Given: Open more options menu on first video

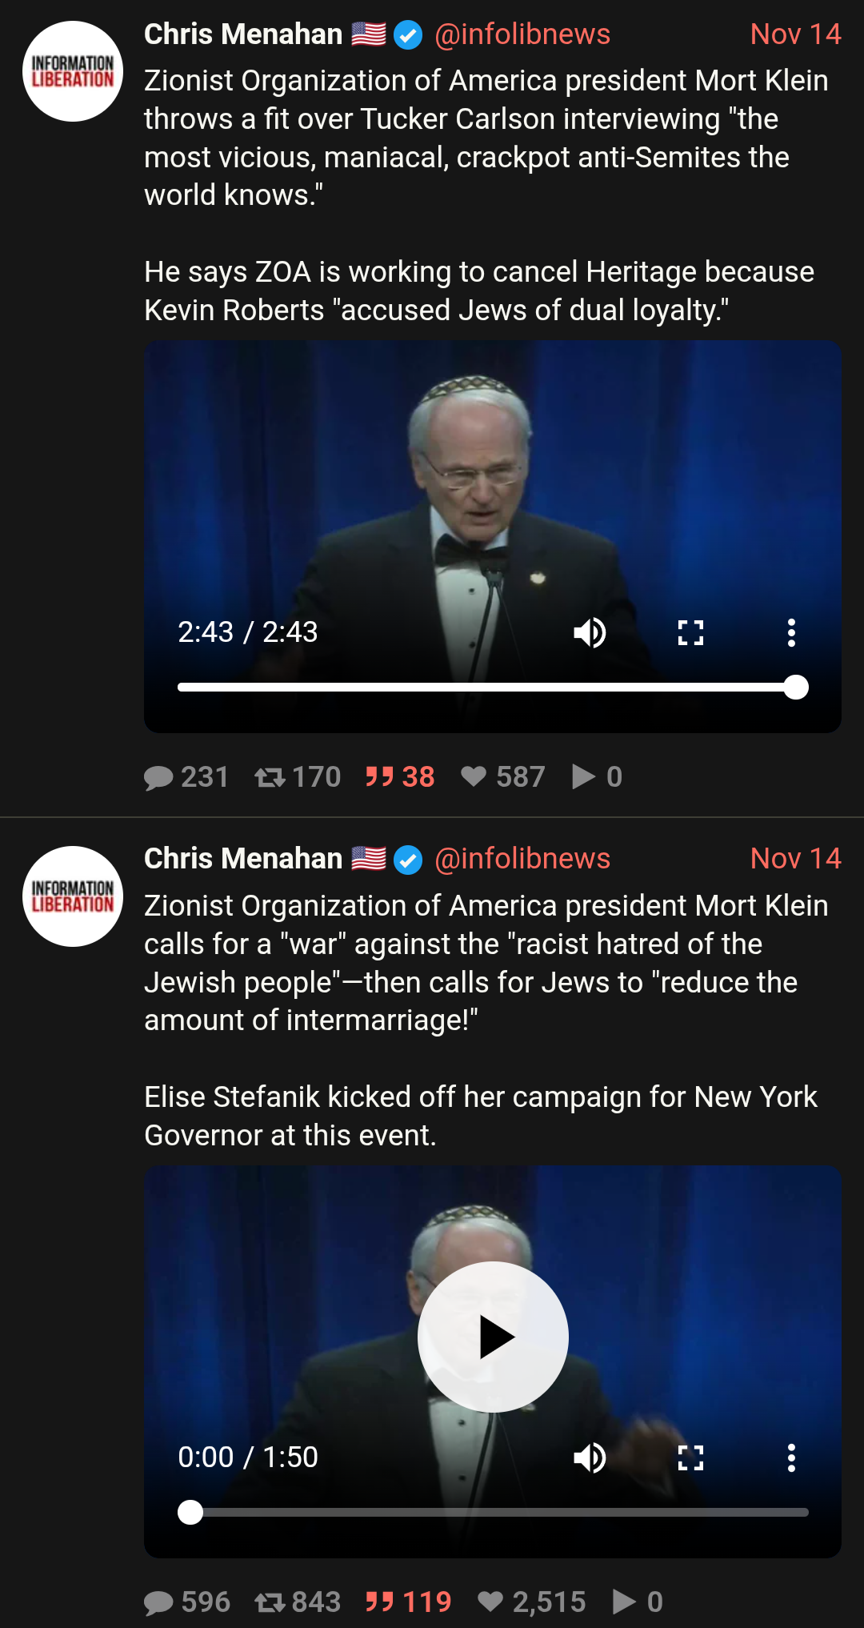Looking at the screenshot, I should [791, 633].
